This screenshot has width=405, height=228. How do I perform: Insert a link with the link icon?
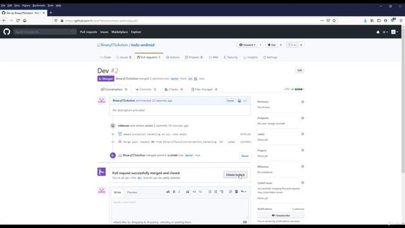200,192
